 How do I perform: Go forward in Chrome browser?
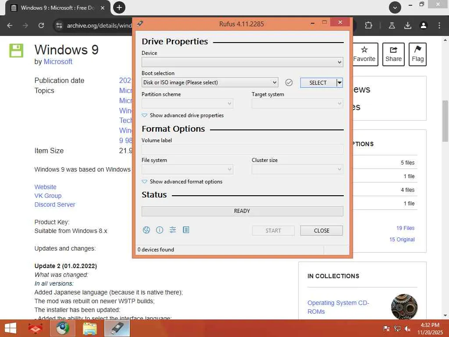click(x=25, y=25)
